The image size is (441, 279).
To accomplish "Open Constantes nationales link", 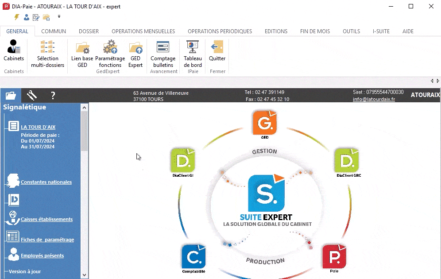I will [x=46, y=182].
